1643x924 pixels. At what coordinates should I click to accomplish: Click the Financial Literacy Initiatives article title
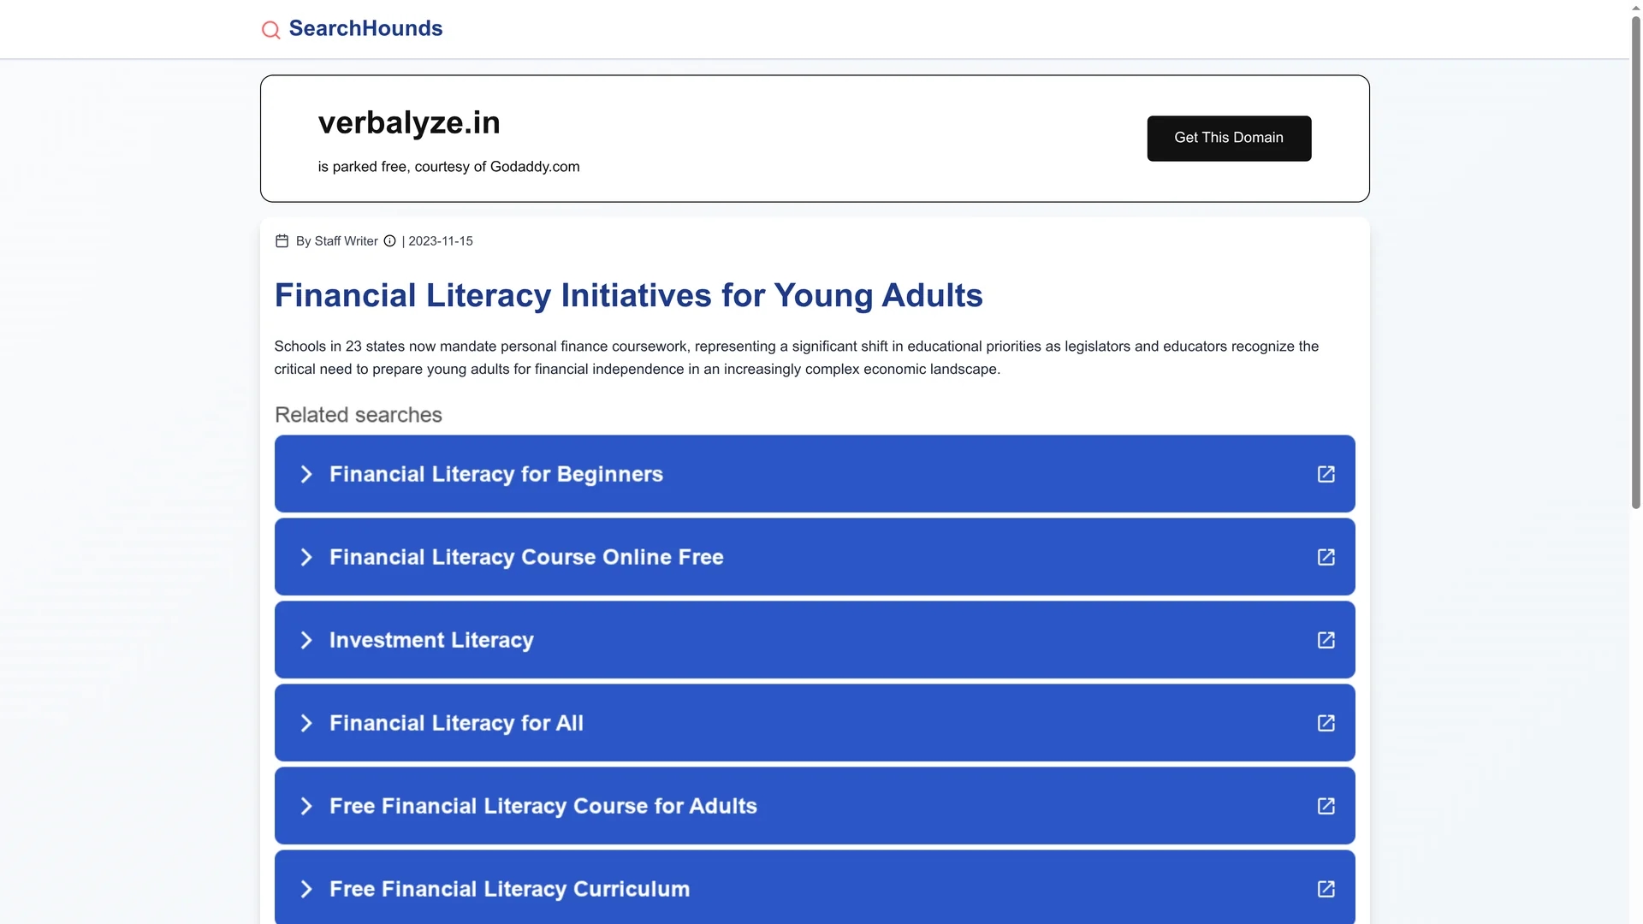click(x=628, y=295)
